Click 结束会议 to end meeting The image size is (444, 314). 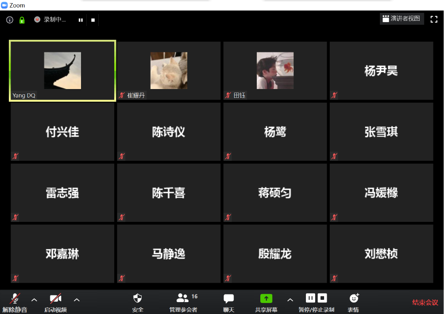[425, 302]
